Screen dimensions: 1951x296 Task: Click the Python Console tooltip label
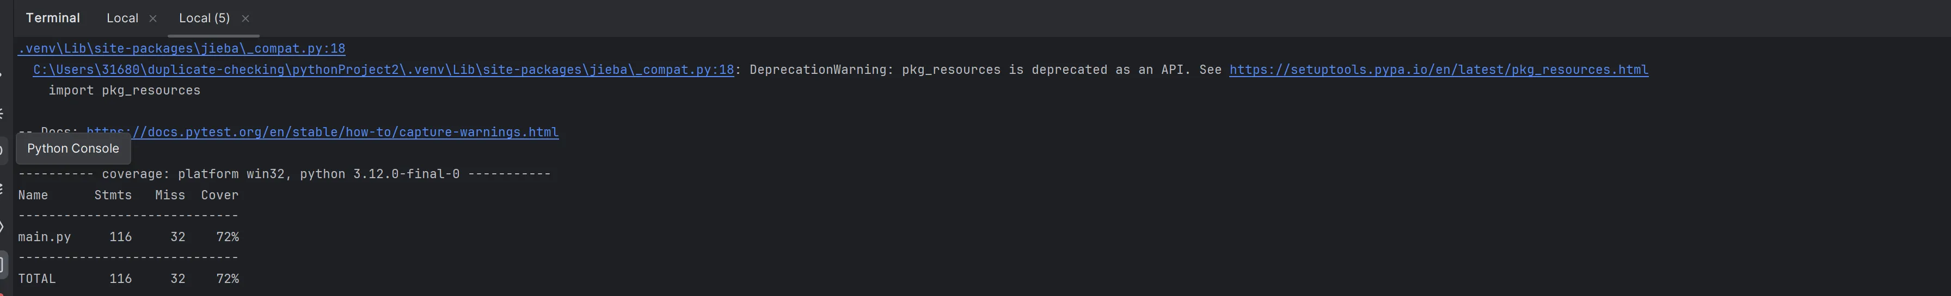(x=73, y=149)
